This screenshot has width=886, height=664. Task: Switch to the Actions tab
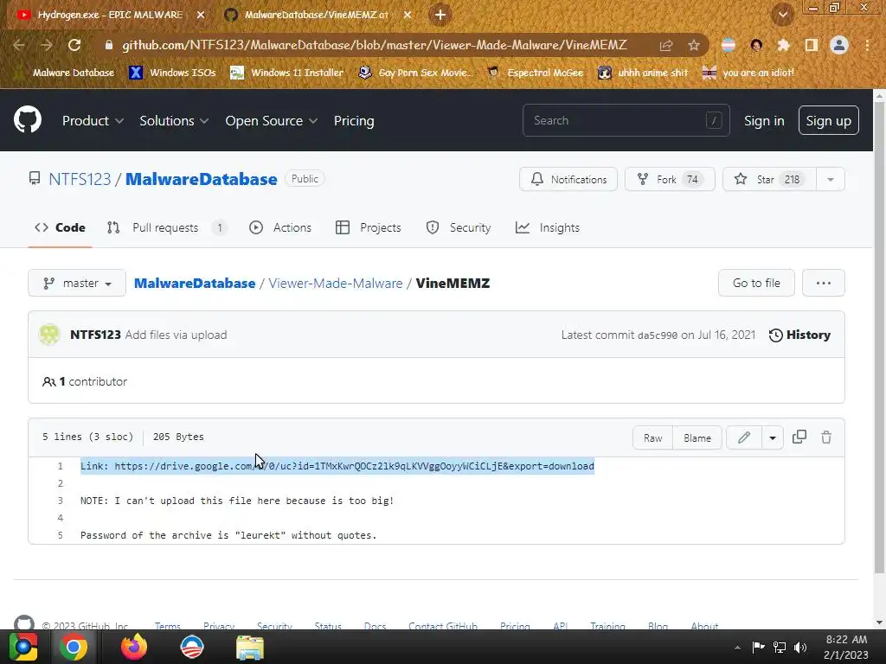(280, 227)
